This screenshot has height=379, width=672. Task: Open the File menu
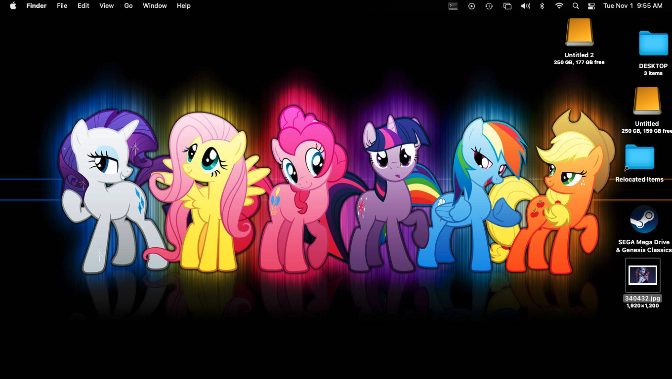(62, 6)
